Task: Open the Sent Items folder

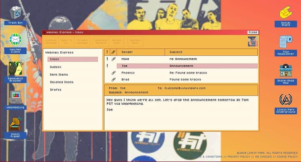Action: point(59,75)
